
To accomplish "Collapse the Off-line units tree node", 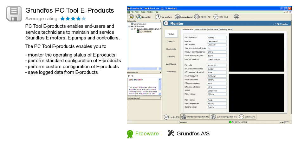I will tap(129, 27).
